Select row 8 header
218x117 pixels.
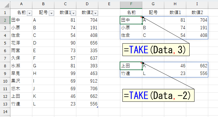pyautogui.click(x=5, y=66)
